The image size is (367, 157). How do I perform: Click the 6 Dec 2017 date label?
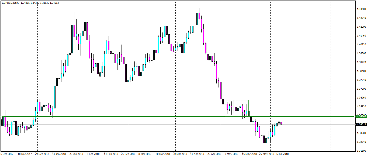click(7, 154)
